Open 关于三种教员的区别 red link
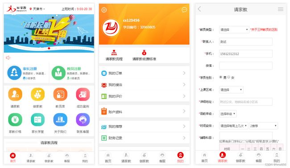This screenshot has width=290, height=168. tap(264, 29)
